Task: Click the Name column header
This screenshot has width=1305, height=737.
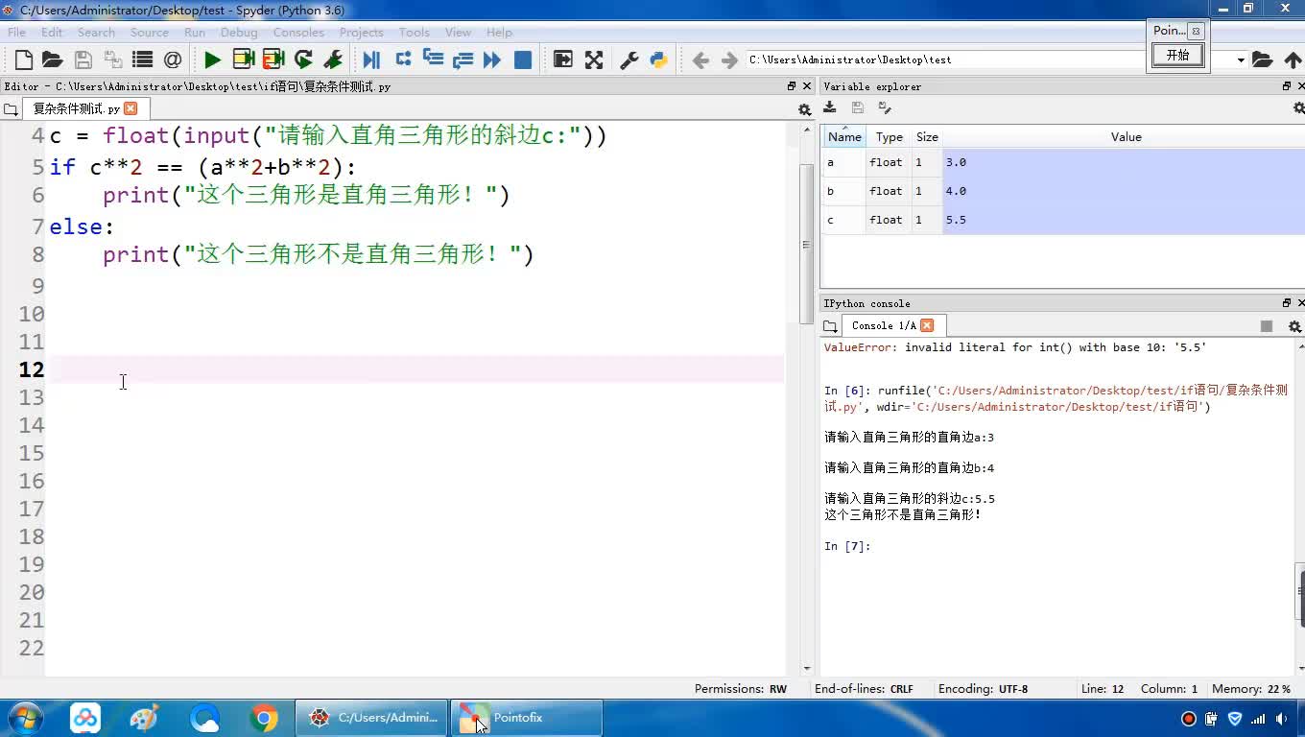Action: pos(844,137)
